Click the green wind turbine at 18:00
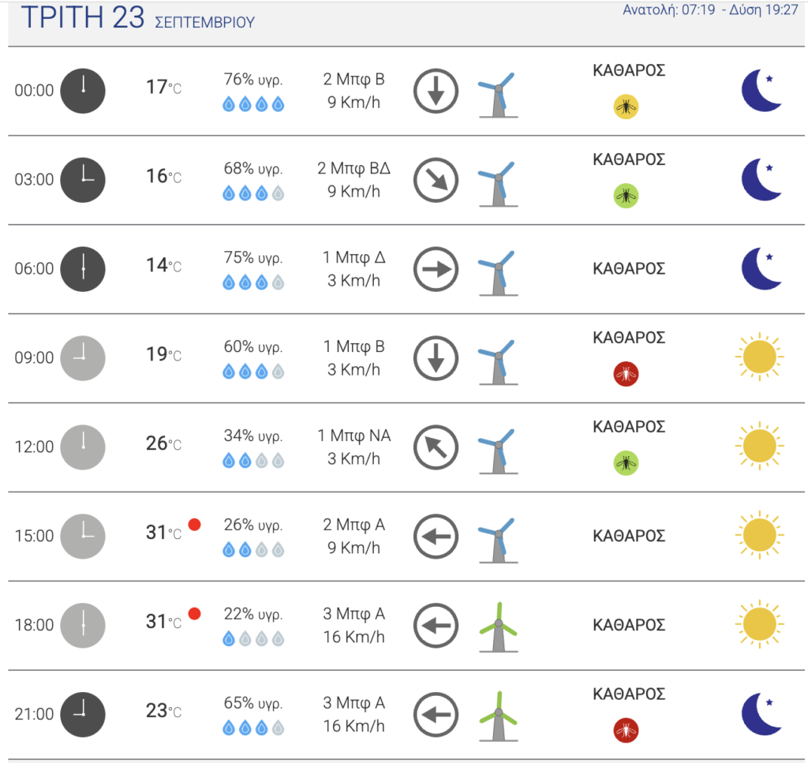This screenshot has width=808, height=763. (x=499, y=627)
